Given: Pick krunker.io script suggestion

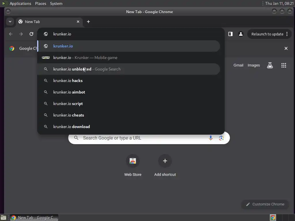Looking at the screenshot, I should coord(129,104).
